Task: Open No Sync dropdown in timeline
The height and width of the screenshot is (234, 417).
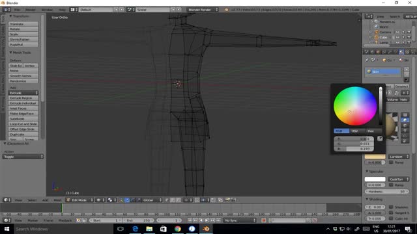Action: (x=240, y=220)
